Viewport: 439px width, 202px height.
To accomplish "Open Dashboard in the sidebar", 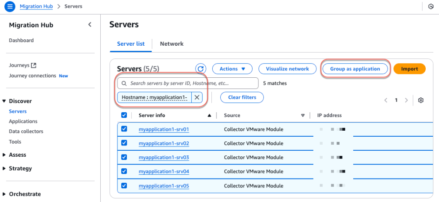I will click(21, 41).
